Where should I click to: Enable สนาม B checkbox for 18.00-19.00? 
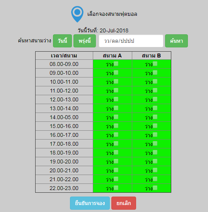click(155, 152)
